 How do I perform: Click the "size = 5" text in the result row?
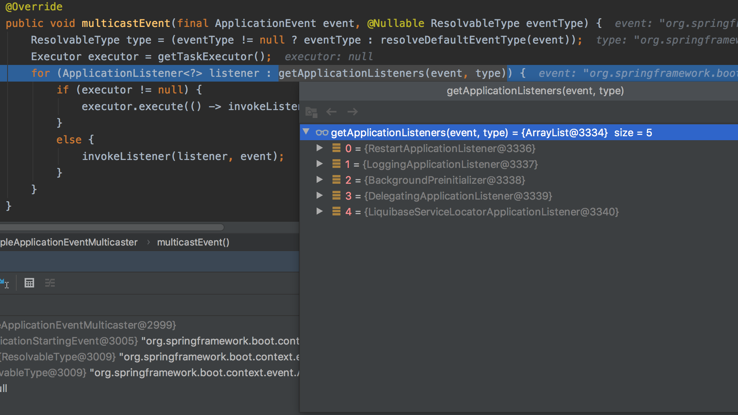click(x=633, y=133)
